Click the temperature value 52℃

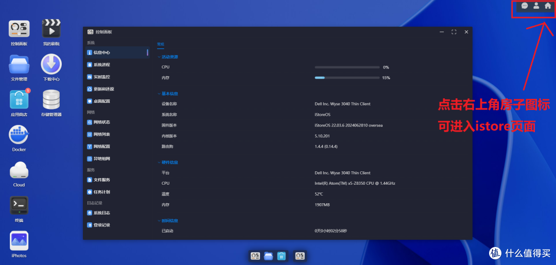tap(319, 194)
